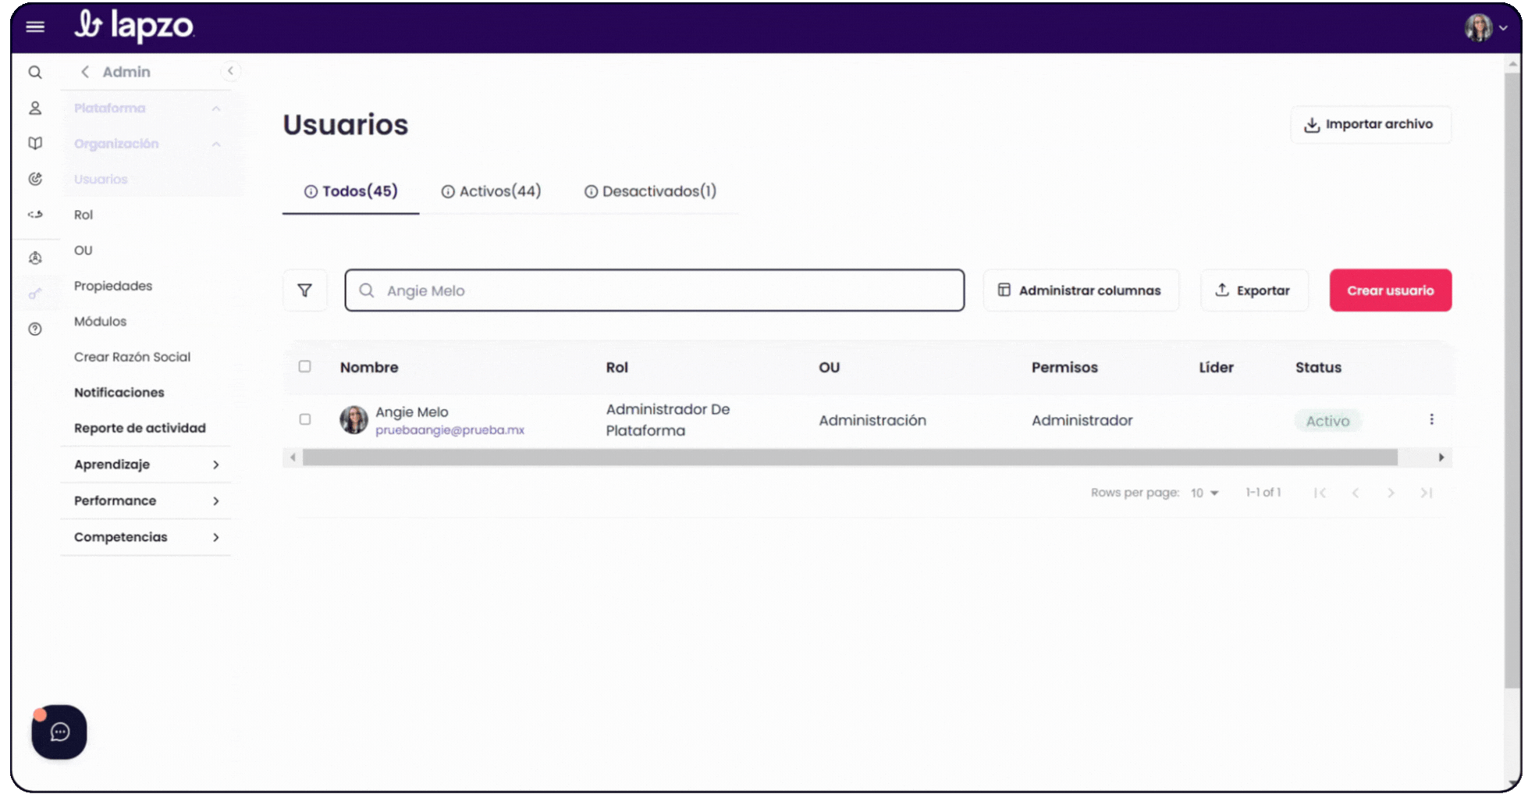Viewport: 1528px width, 794px height.
Task: Select Rol in the sidebar menu
Action: 83,215
